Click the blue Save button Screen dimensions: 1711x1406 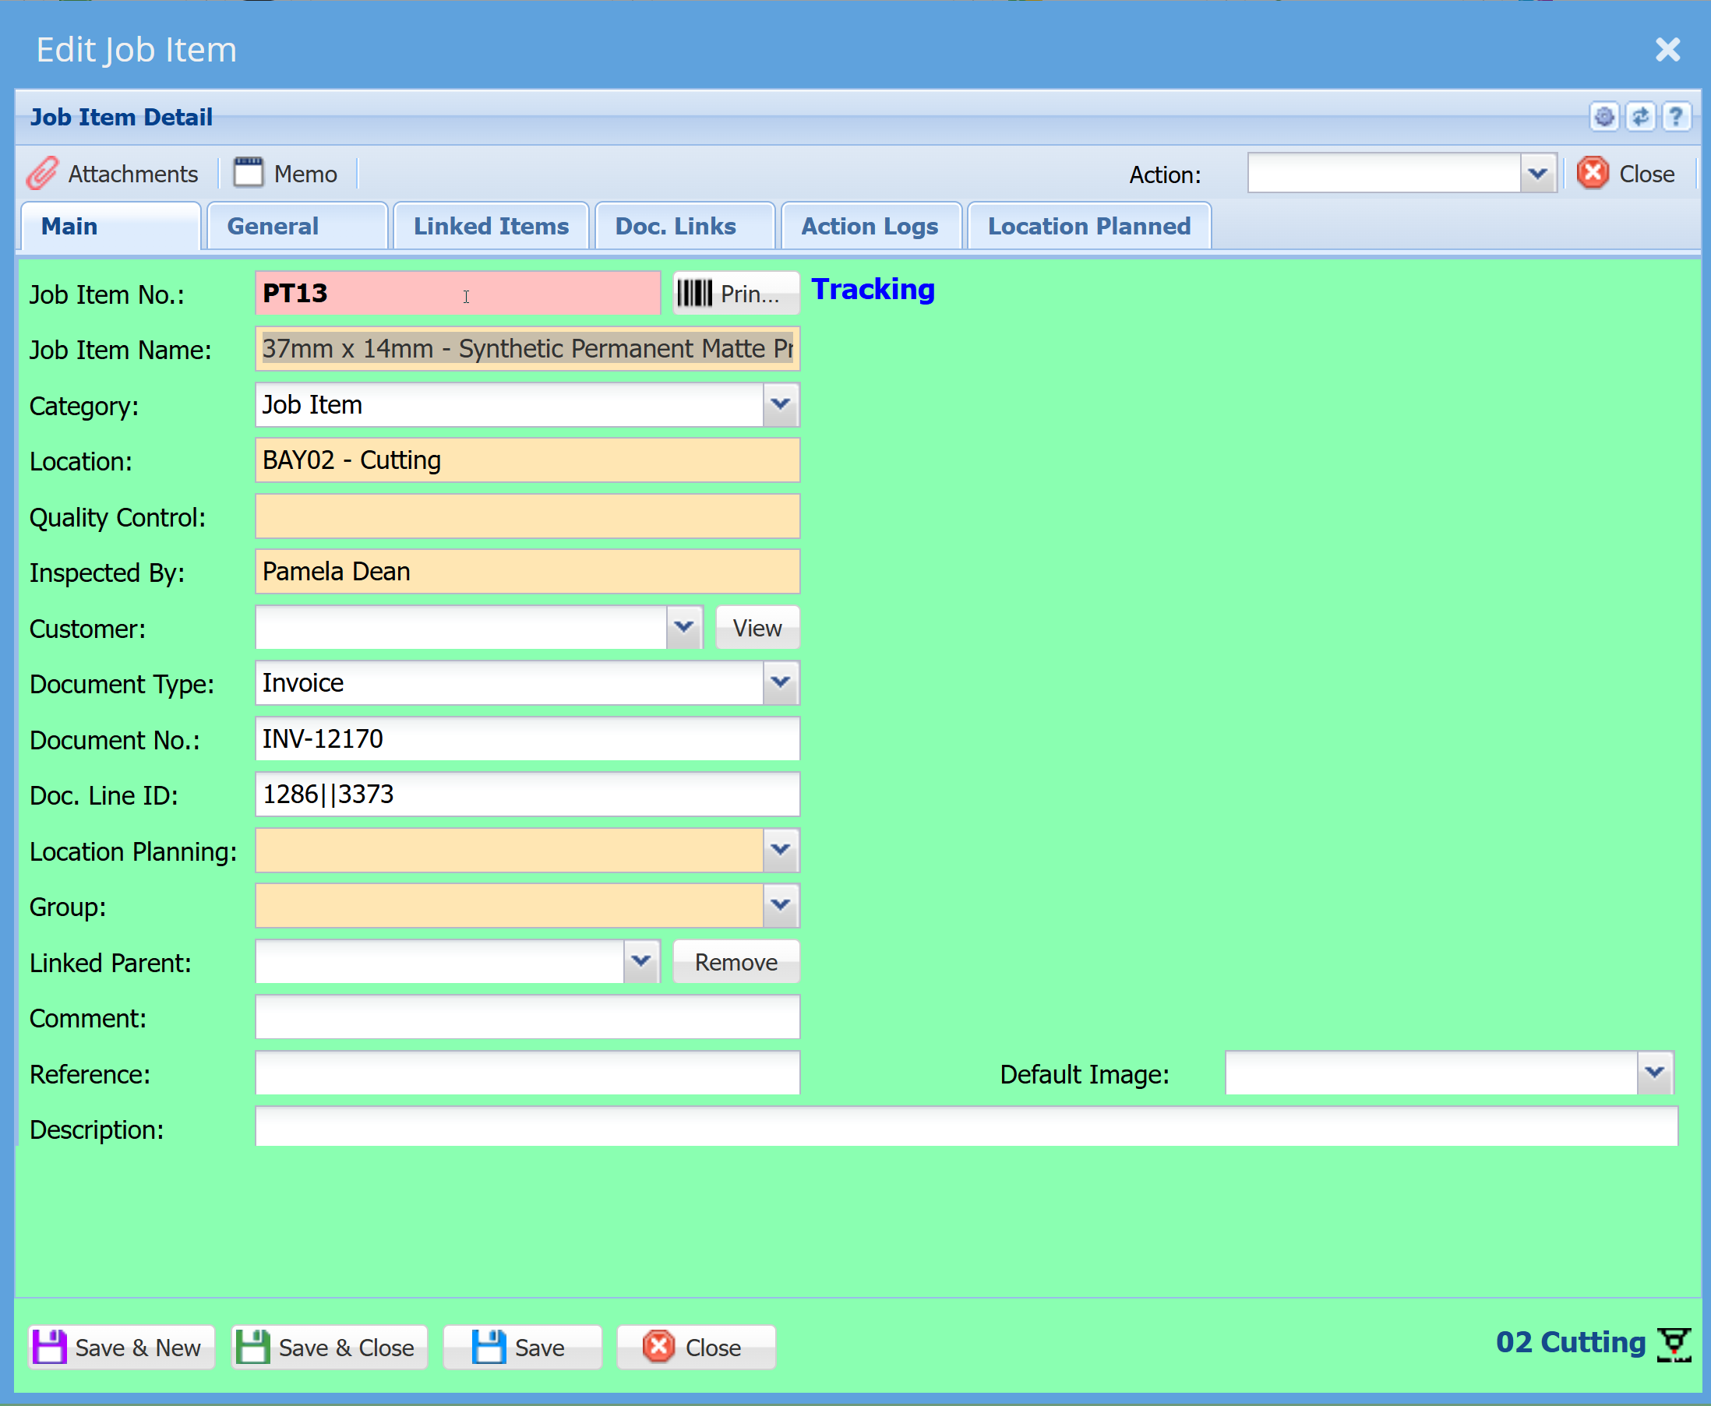(x=523, y=1348)
